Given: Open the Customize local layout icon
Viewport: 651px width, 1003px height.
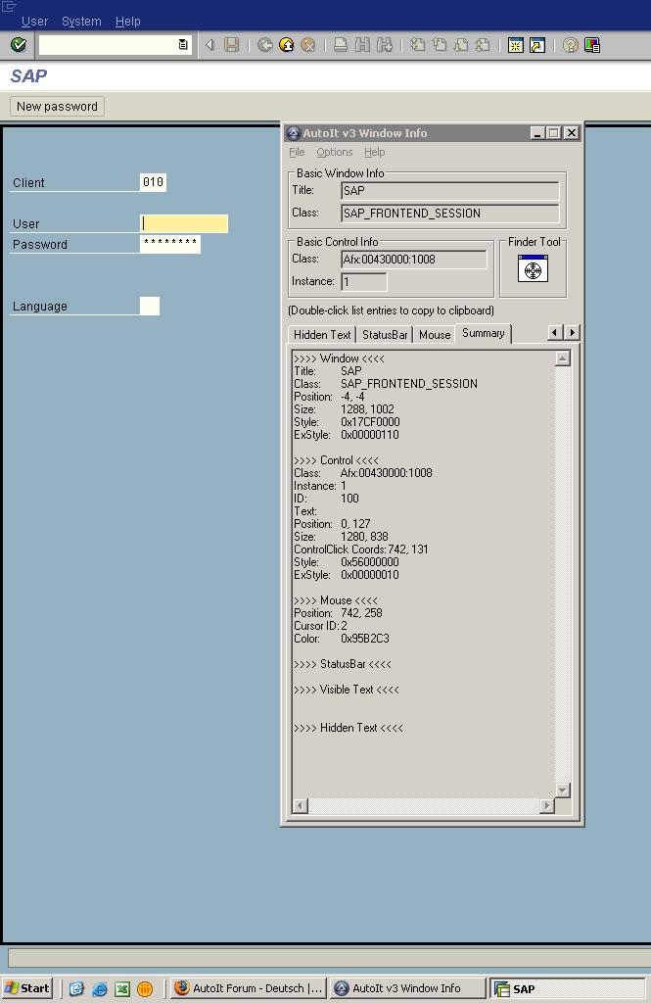Looking at the screenshot, I should [x=592, y=45].
